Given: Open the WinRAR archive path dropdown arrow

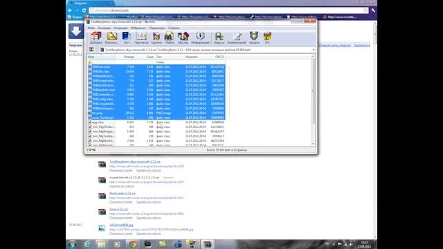Looking at the screenshot, I should coord(313,50).
